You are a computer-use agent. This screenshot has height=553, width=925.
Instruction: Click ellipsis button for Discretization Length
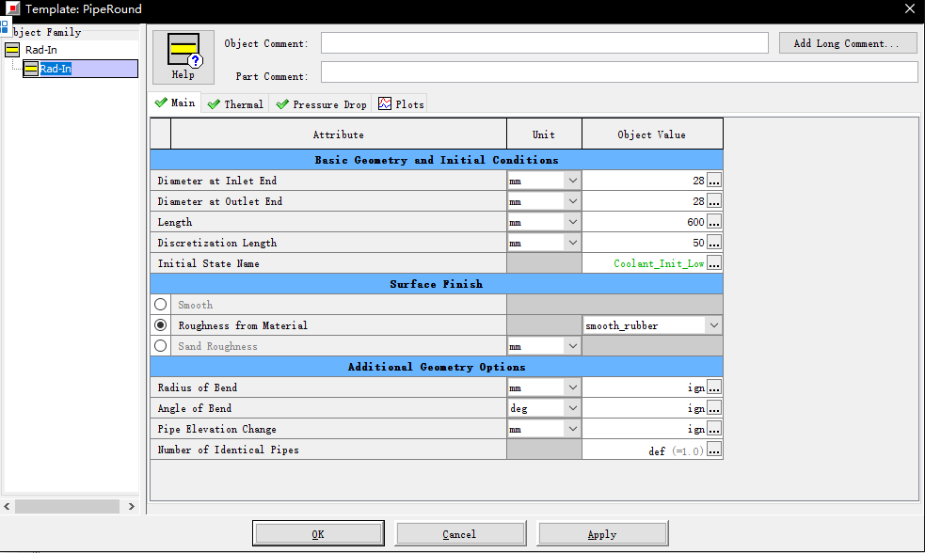[714, 243]
